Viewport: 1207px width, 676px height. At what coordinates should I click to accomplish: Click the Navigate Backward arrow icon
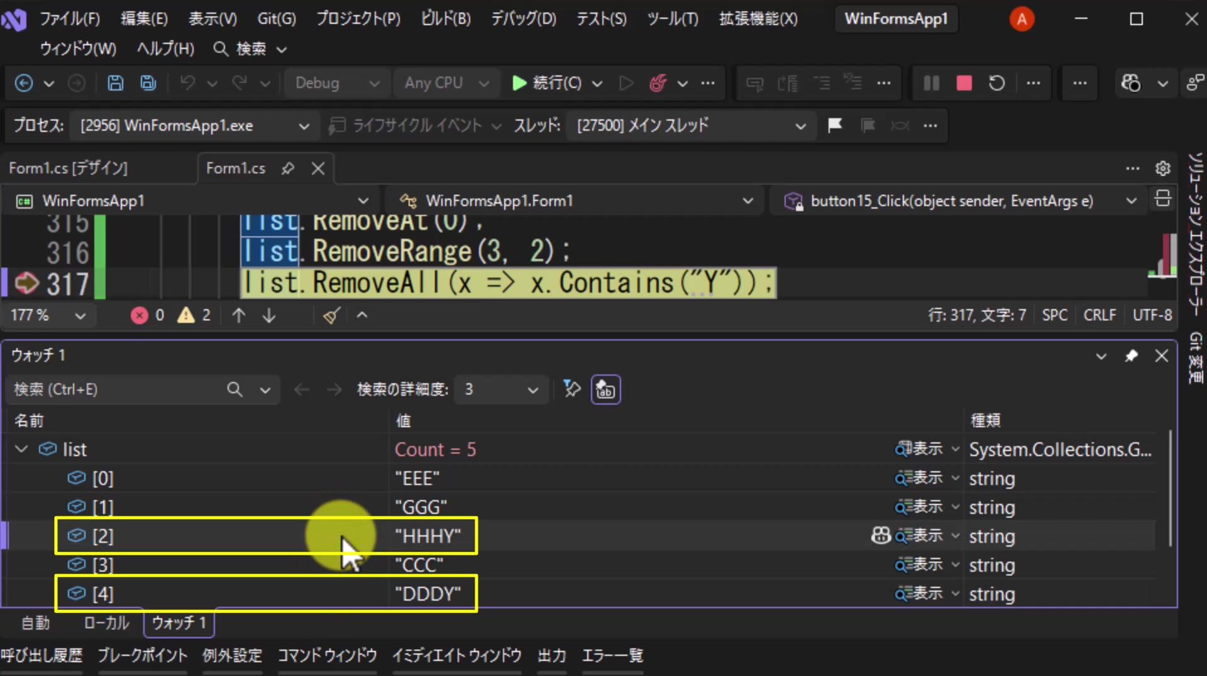(x=24, y=83)
